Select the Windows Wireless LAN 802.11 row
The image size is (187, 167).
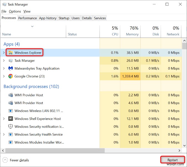(91, 111)
